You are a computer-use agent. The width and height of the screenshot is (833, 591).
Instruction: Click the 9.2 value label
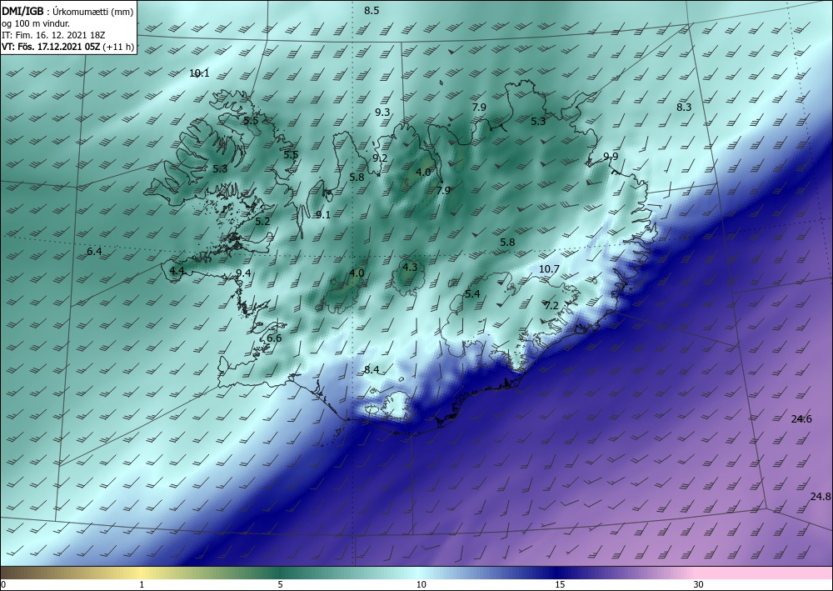point(380,158)
